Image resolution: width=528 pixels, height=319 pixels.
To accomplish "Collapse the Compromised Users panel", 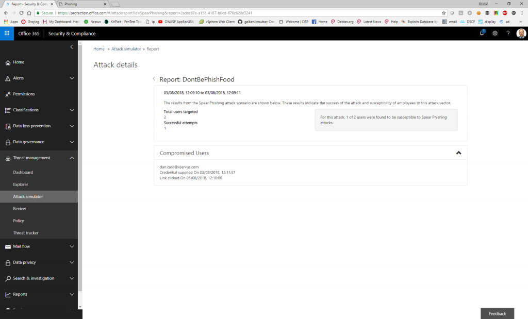I will point(458,153).
